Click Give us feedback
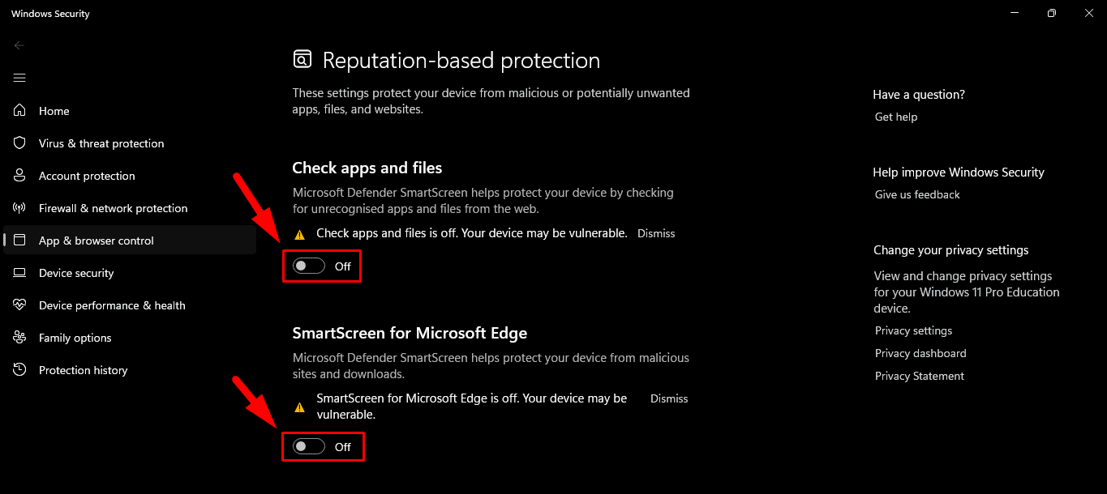 pyautogui.click(x=916, y=194)
